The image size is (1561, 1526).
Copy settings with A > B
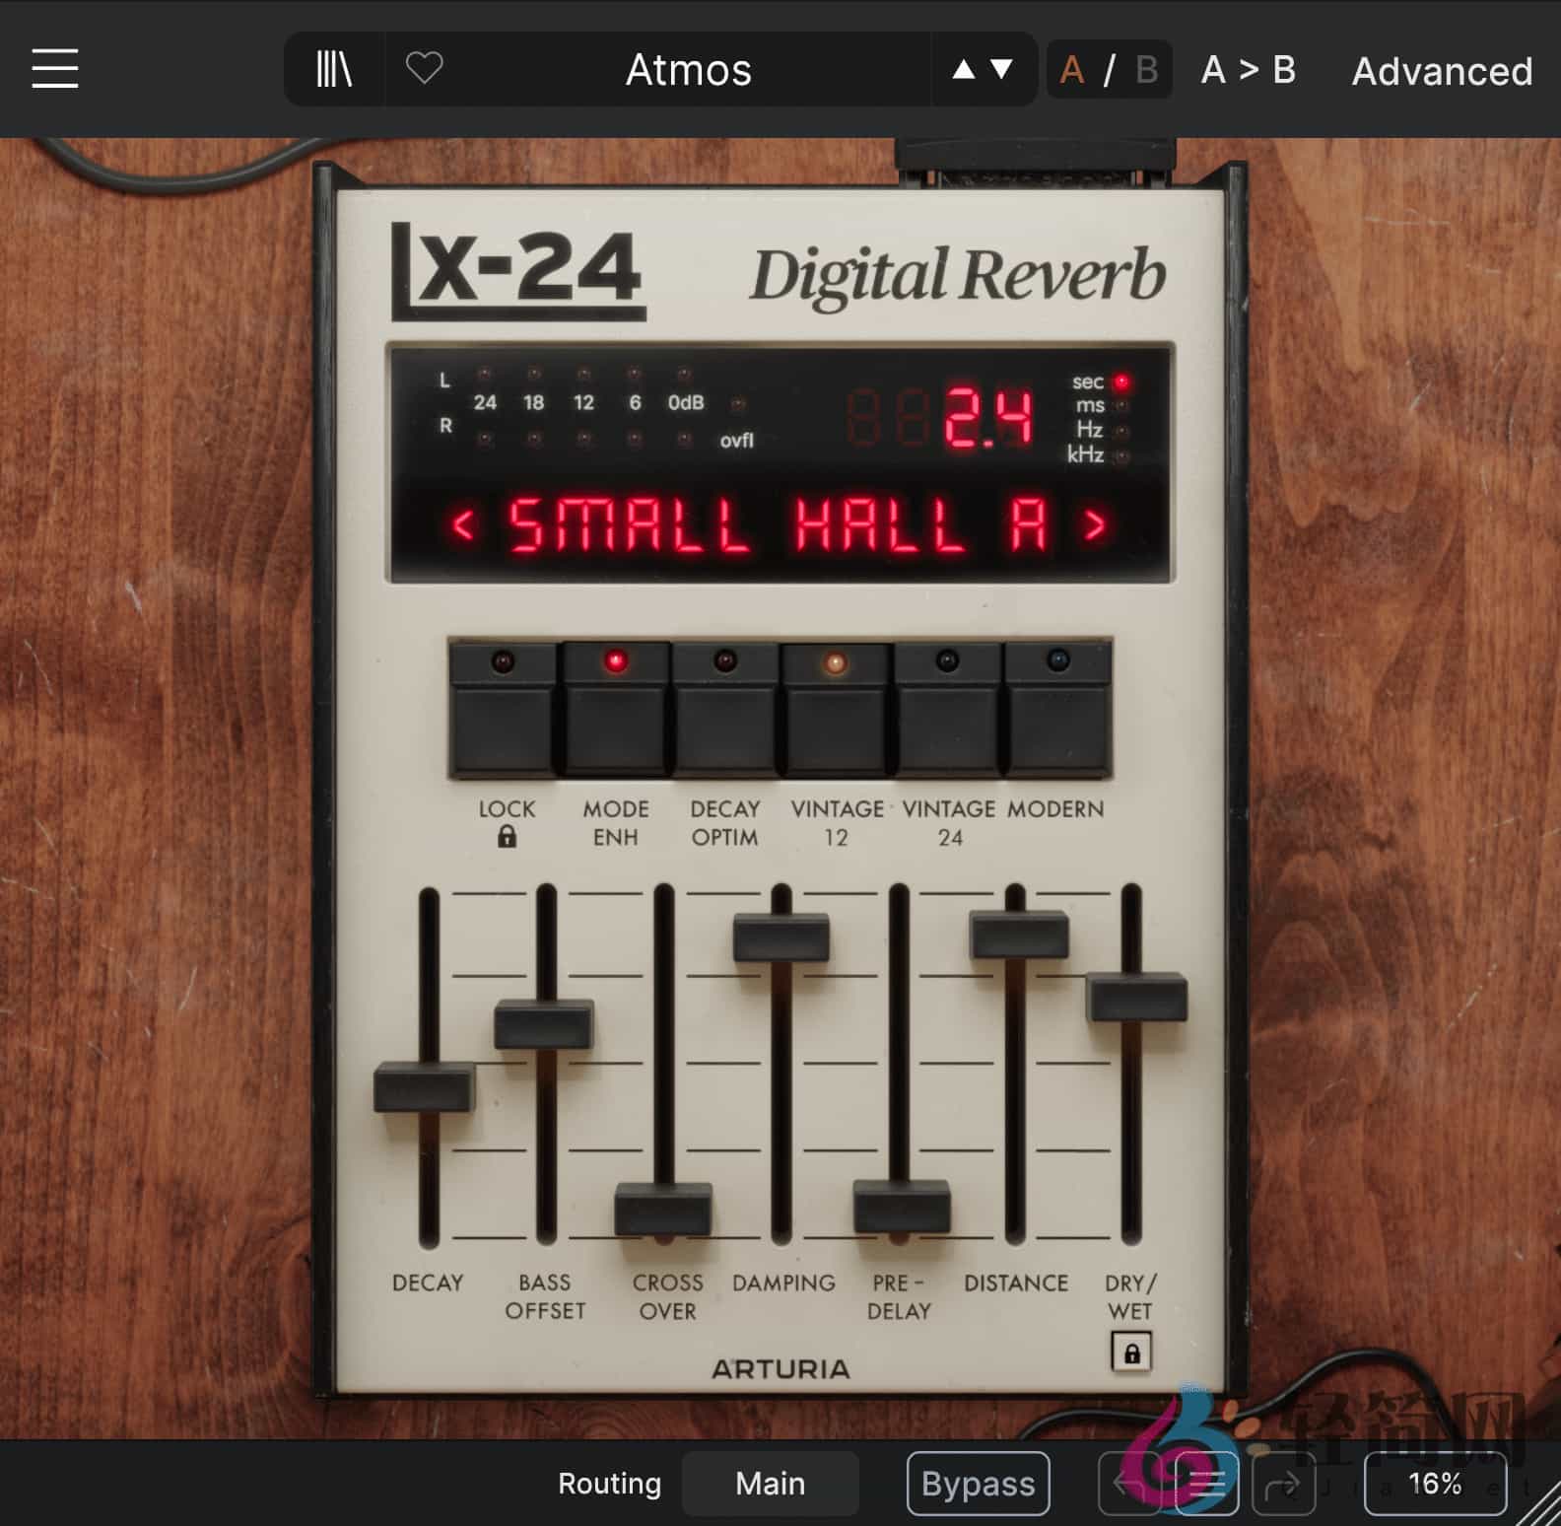pos(1248,70)
